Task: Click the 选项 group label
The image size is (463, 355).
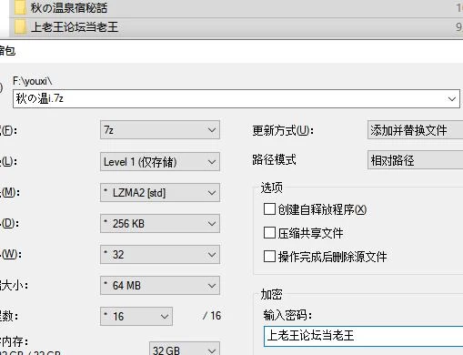Action: tap(271, 188)
